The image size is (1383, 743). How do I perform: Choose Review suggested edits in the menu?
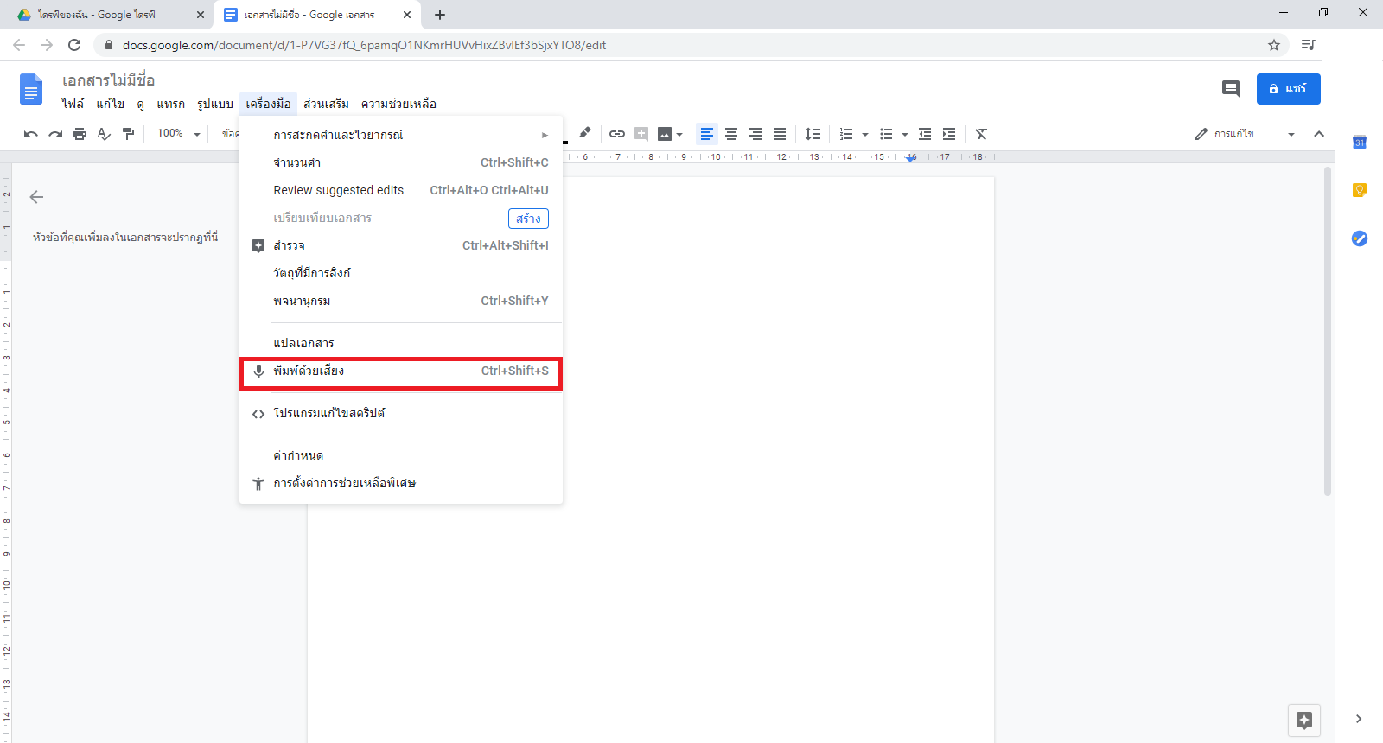pyautogui.click(x=401, y=190)
